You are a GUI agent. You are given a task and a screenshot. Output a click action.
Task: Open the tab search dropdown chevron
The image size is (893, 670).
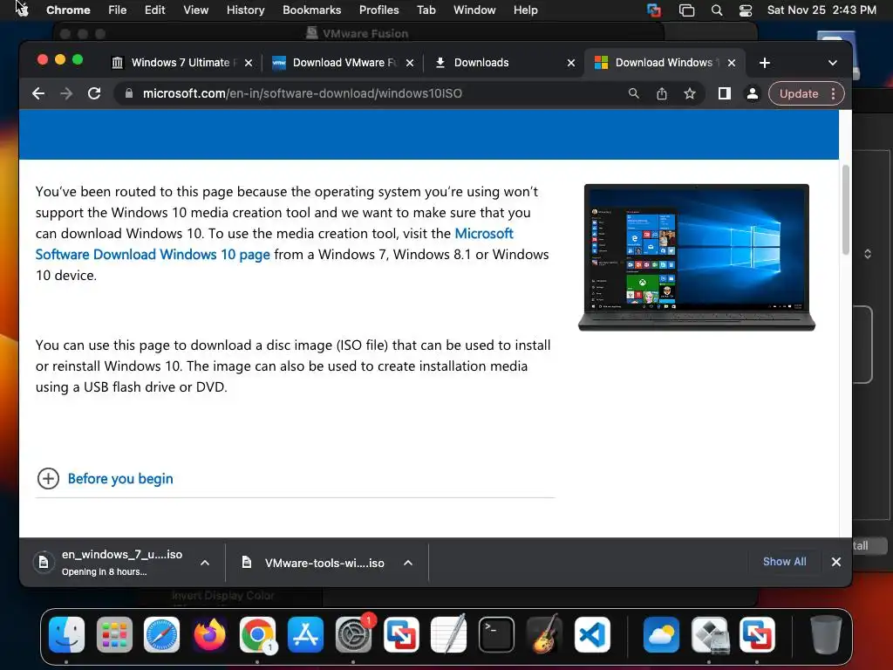[x=833, y=63]
